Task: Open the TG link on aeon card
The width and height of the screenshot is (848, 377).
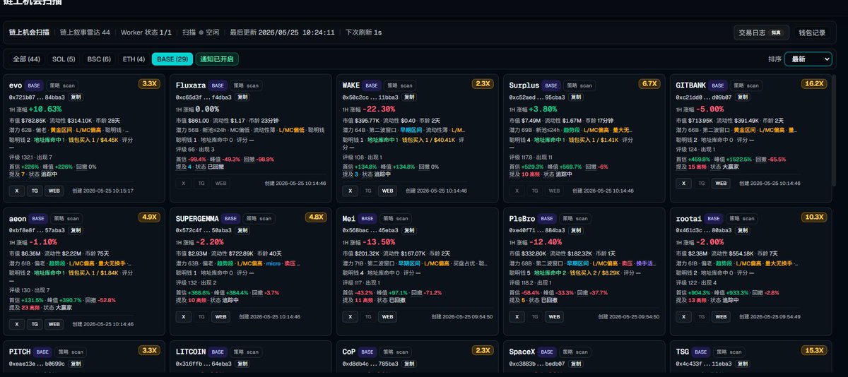Action: (35, 324)
